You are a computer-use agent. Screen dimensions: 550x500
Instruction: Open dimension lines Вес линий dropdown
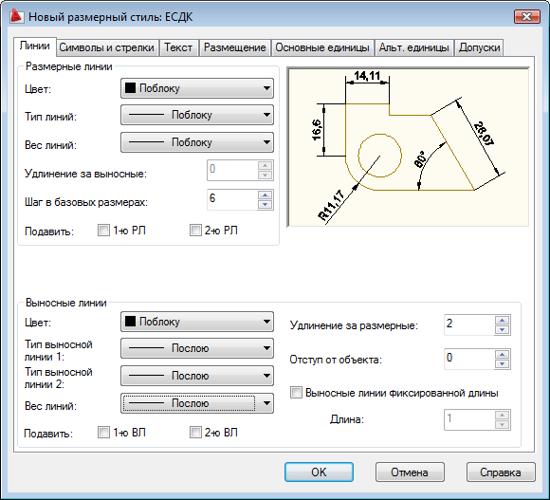(197, 142)
